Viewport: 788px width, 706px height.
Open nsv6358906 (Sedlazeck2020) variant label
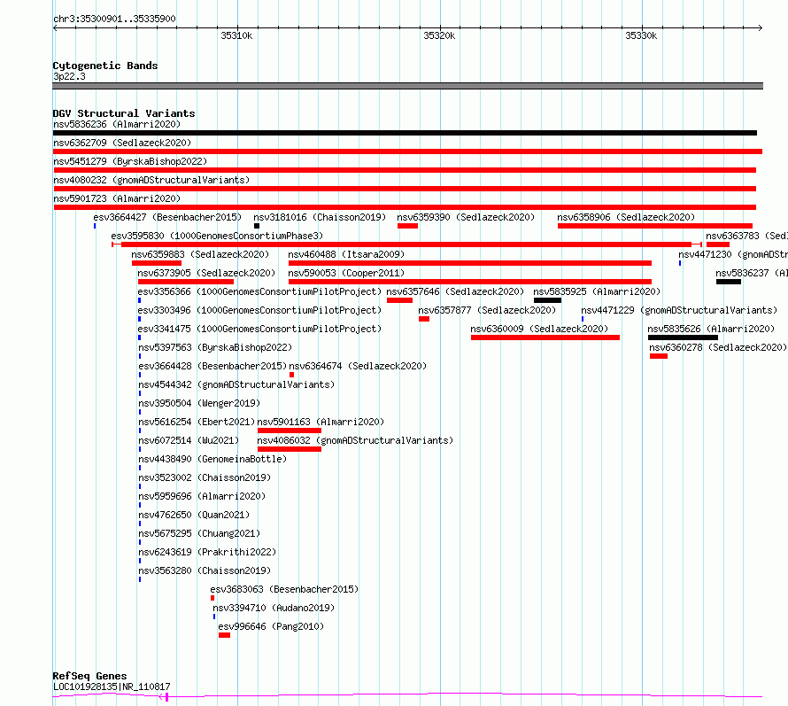(x=626, y=217)
